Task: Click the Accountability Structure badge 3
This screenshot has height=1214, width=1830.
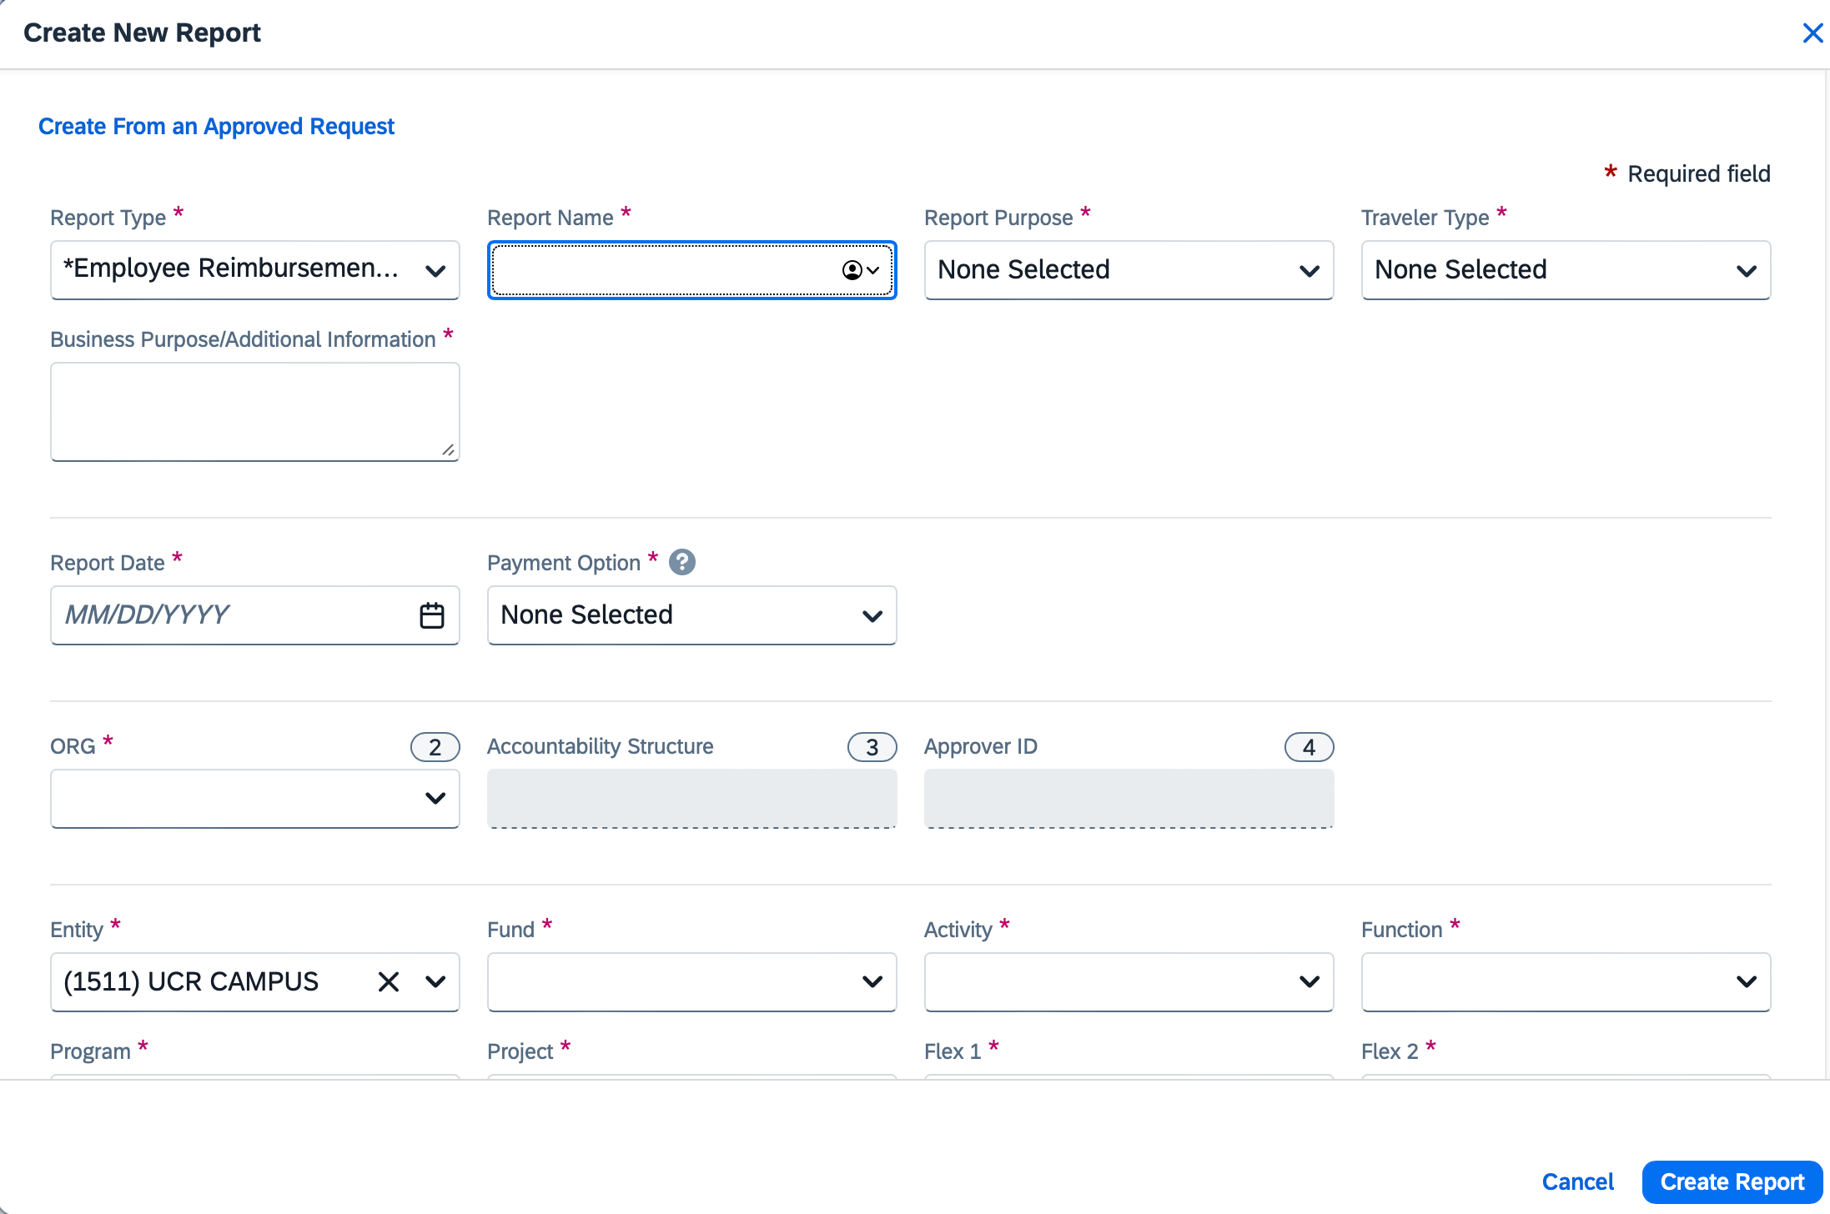Action: 872,747
